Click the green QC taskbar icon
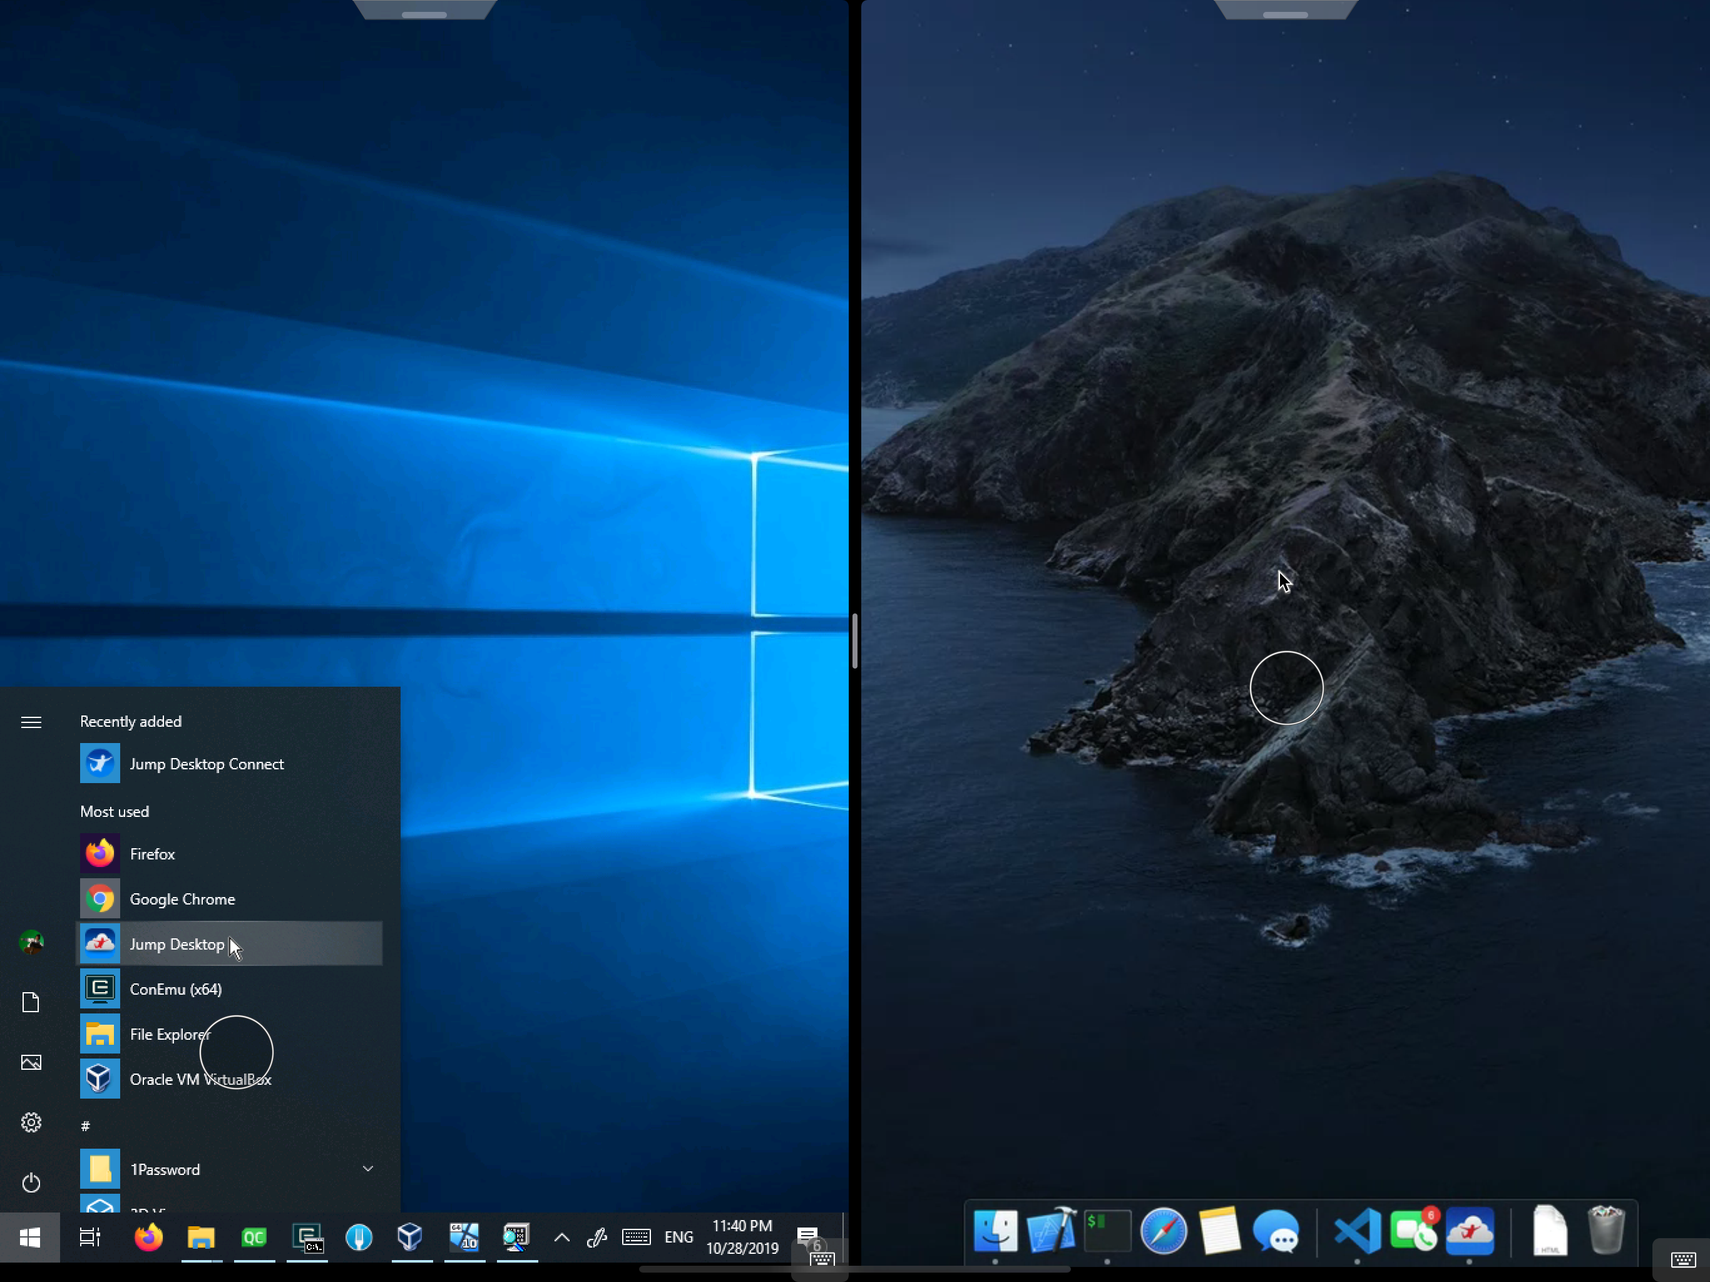 coord(253,1237)
